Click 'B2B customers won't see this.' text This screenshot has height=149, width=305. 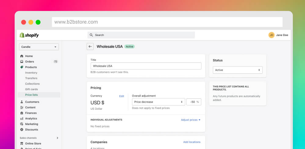point(109,72)
